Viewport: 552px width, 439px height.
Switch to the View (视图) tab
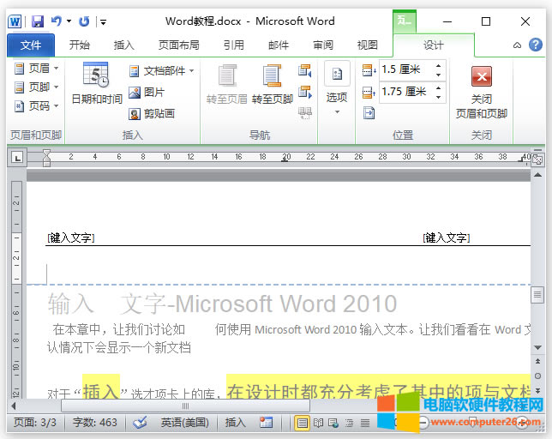pyautogui.click(x=368, y=45)
